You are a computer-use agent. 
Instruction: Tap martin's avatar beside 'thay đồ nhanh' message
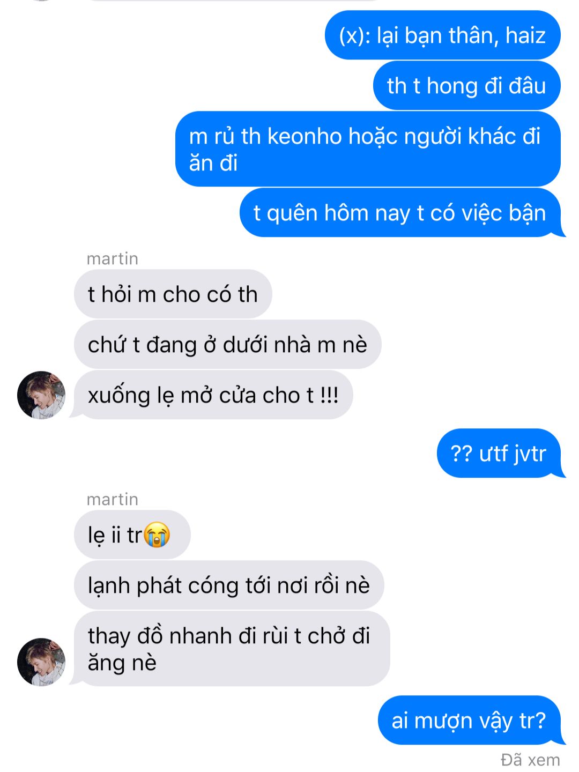coord(41,662)
